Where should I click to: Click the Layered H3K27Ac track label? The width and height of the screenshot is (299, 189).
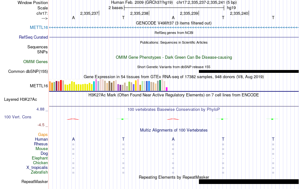pos(20,100)
